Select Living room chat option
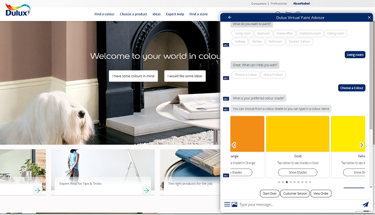This screenshot has height=215, width=375. tap(242, 34)
